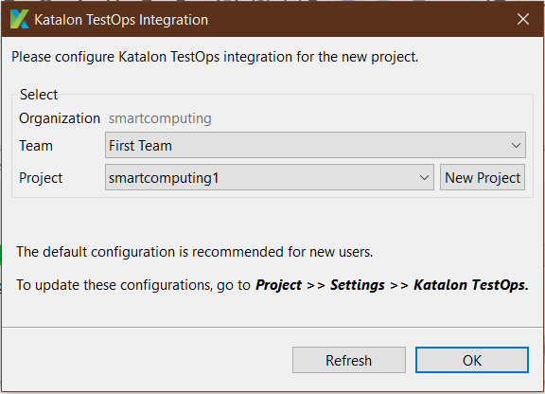Click the Team field label
This screenshot has height=394, width=545.
36,146
